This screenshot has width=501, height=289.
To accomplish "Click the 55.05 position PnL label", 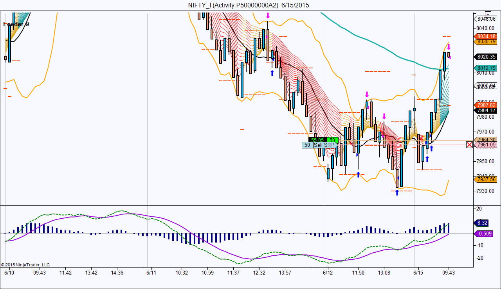I will pyautogui.click(x=317, y=140).
